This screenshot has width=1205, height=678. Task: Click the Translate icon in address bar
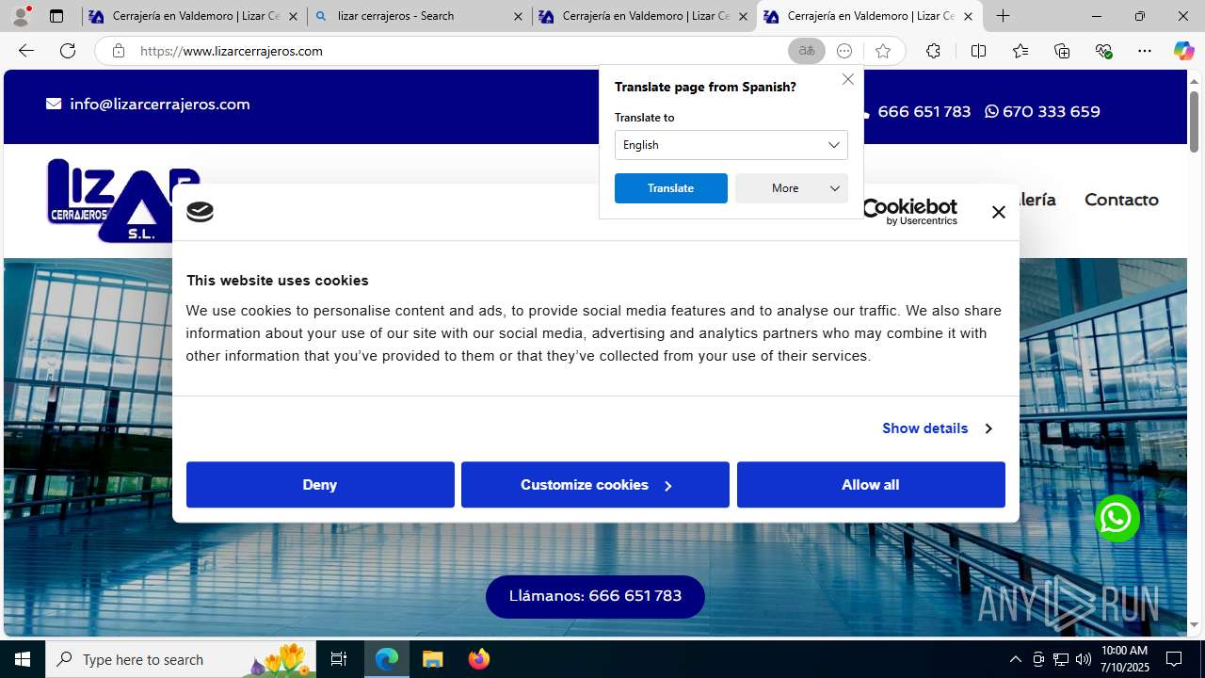click(x=807, y=51)
